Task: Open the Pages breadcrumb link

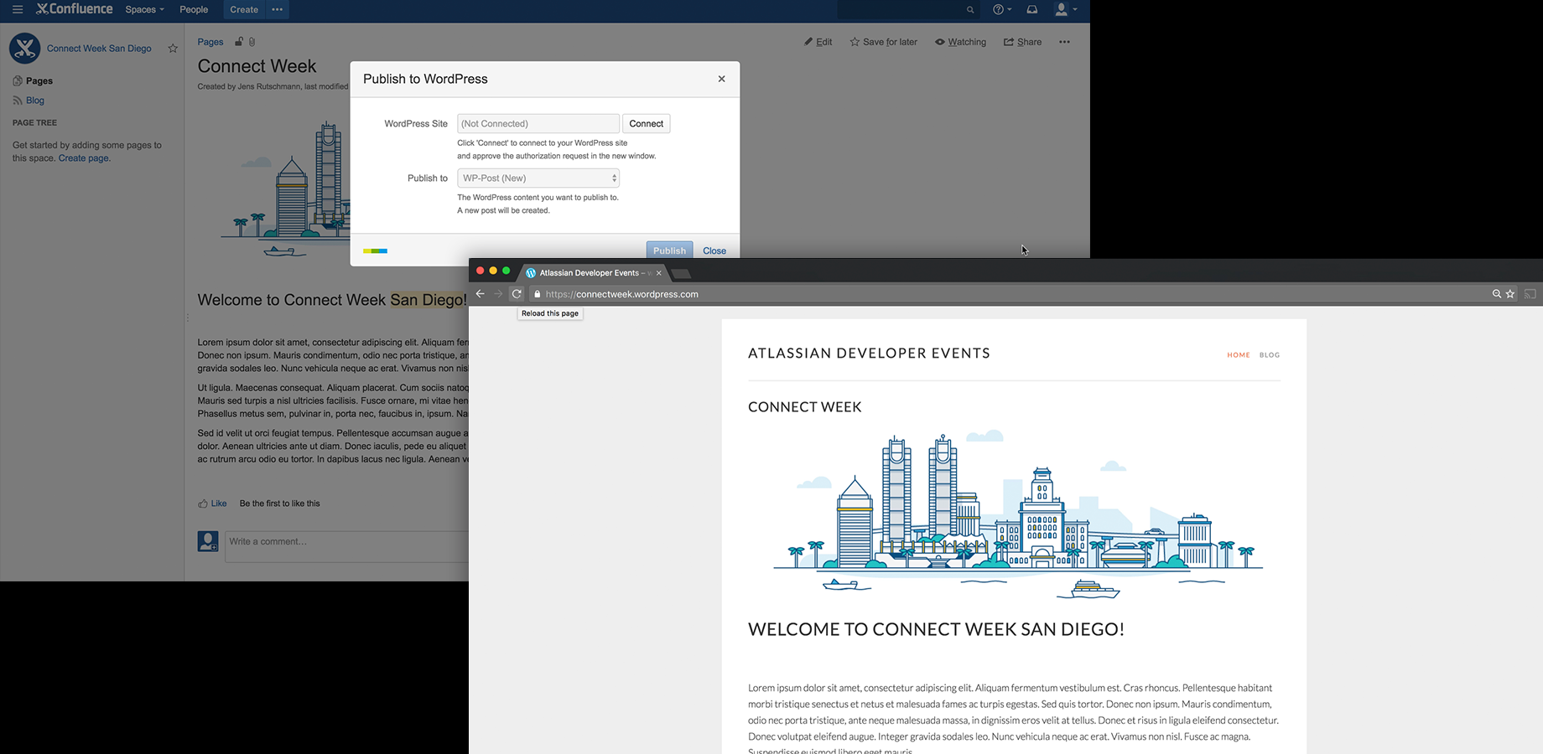Action: [x=210, y=42]
